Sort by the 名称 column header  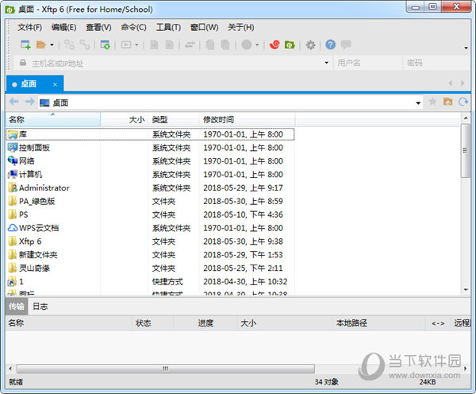53,119
